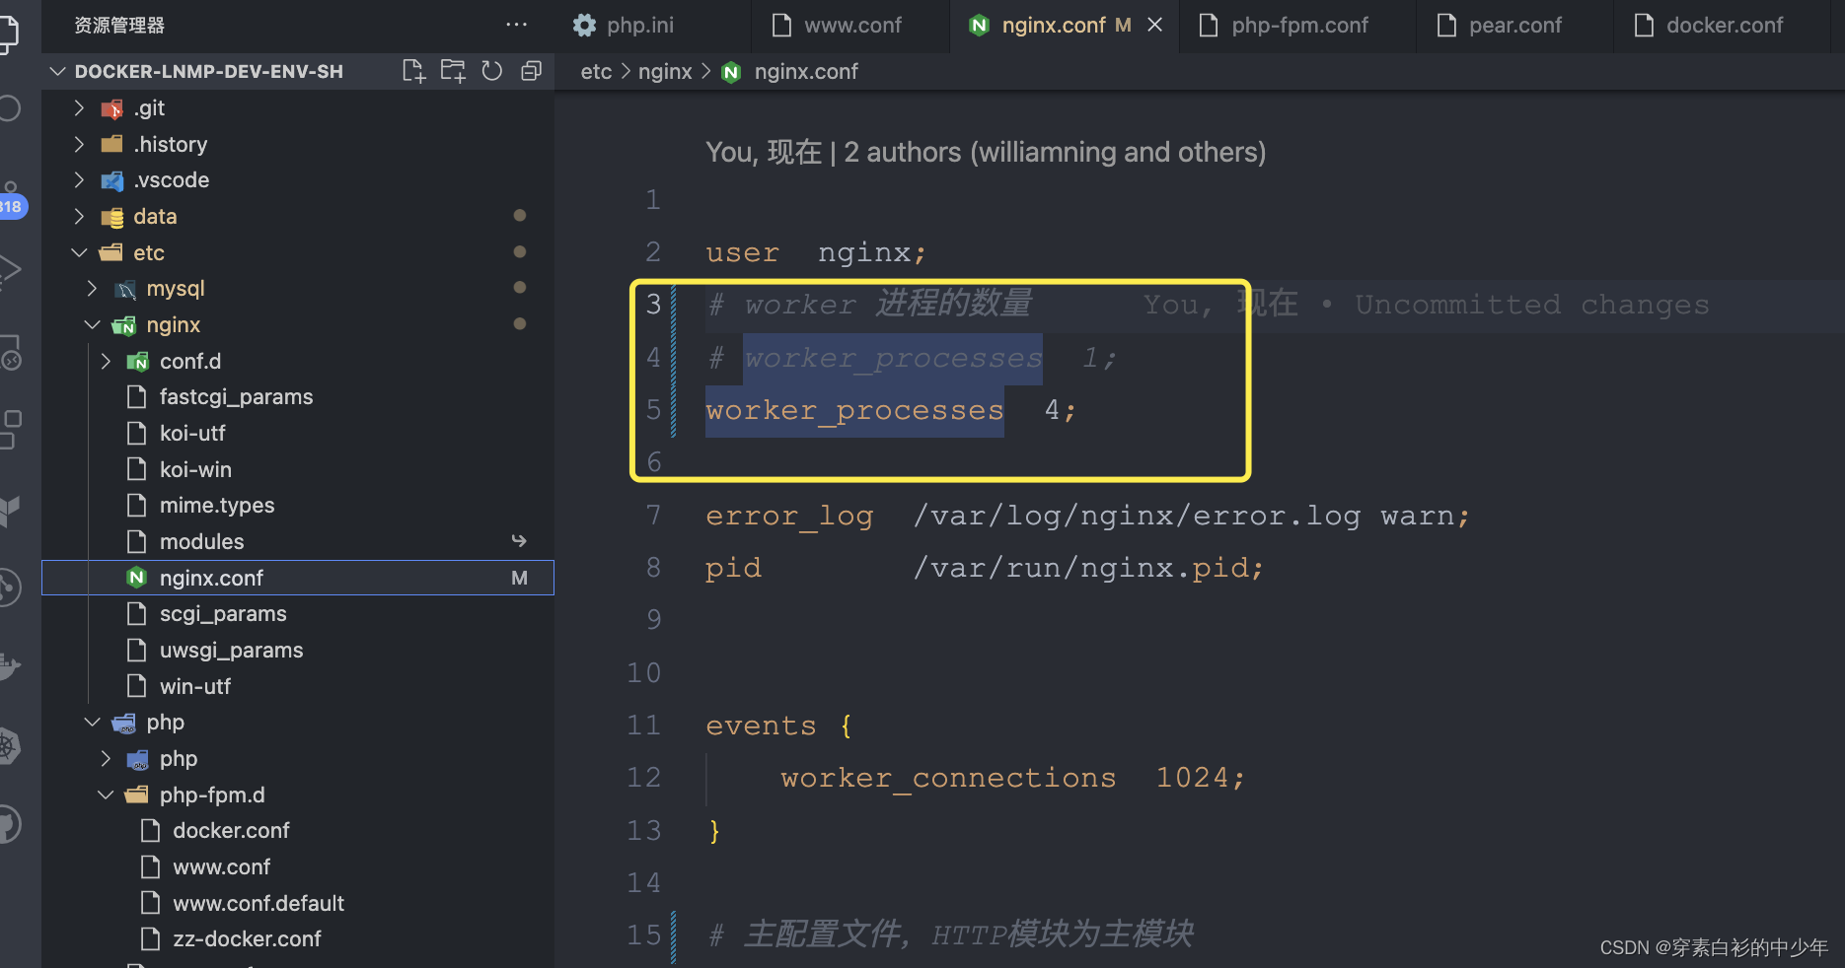
Task: Open the Run and Debug activity view
Action: point(10,269)
